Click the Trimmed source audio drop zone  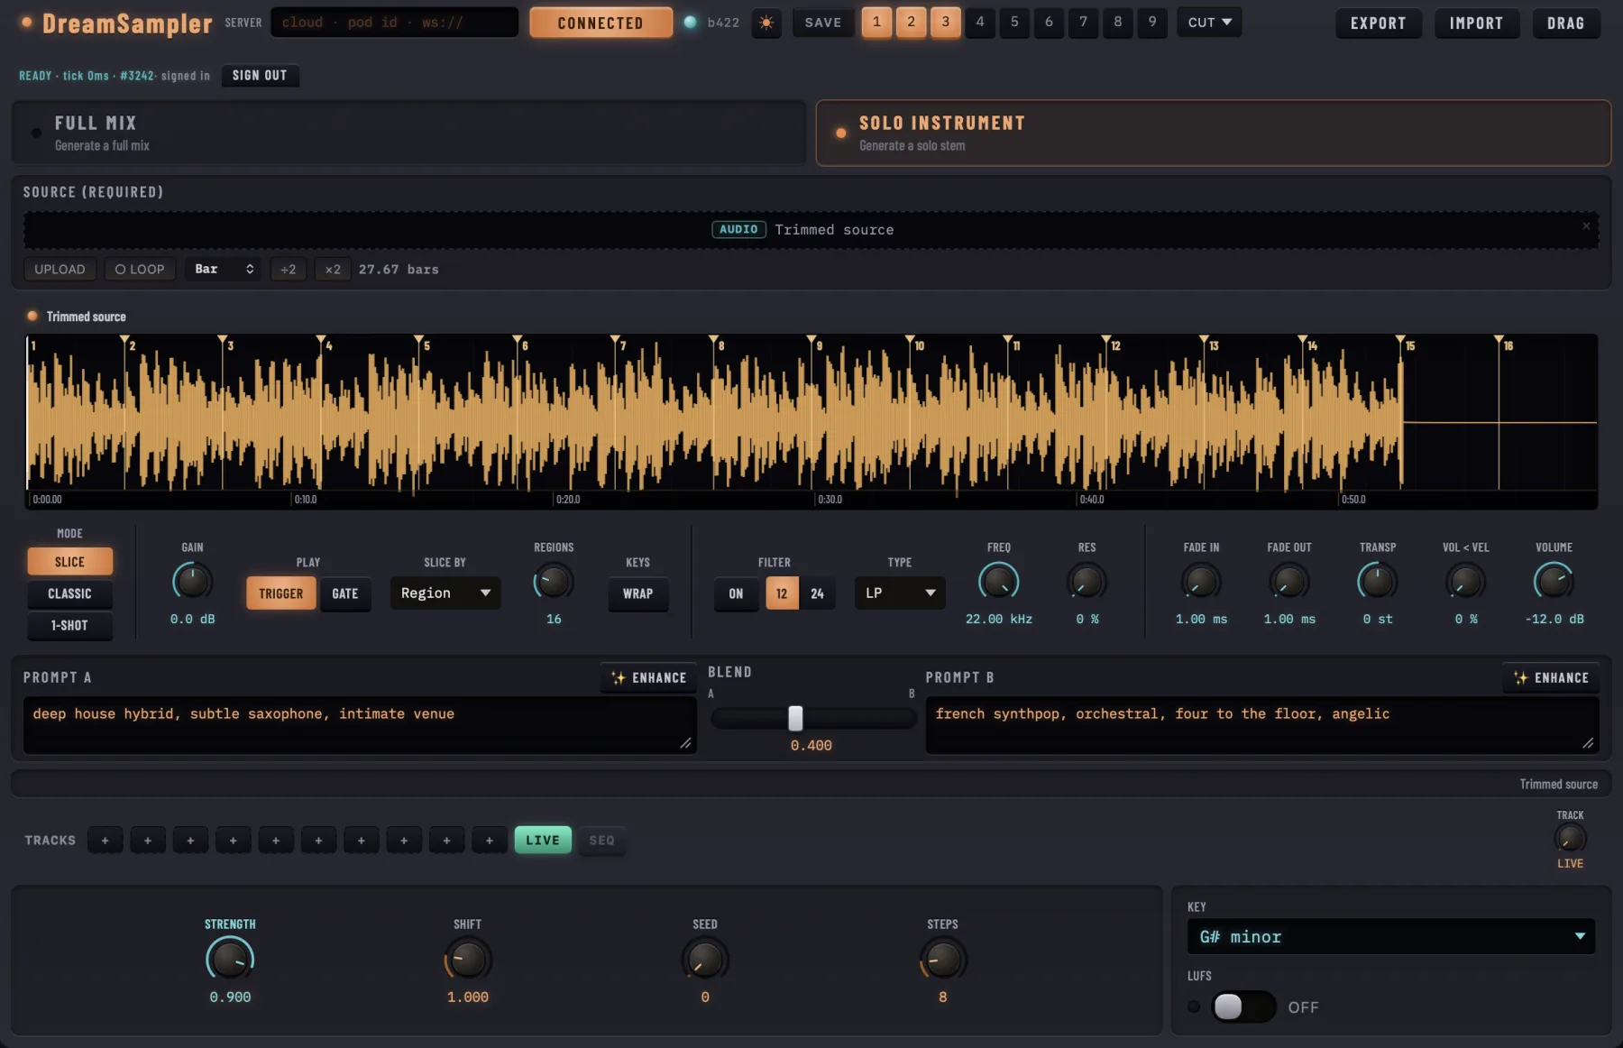[811, 229]
